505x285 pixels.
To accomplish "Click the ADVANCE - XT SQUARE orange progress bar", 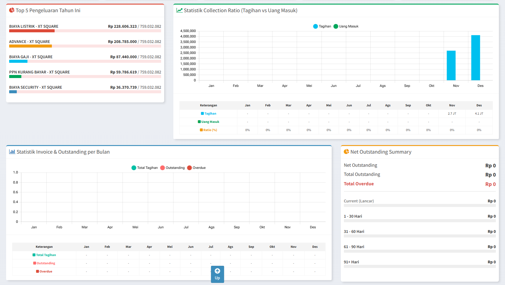I will click(x=31, y=46).
